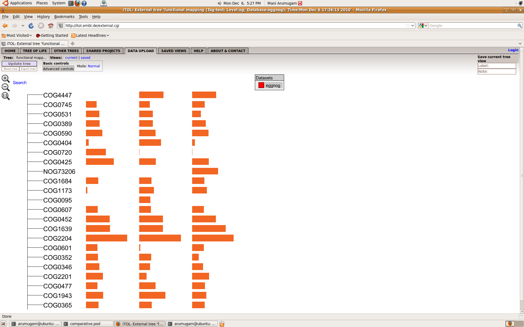Expand the Most Visited bookmarks folder
This screenshot has width=524, height=327.
17,35
